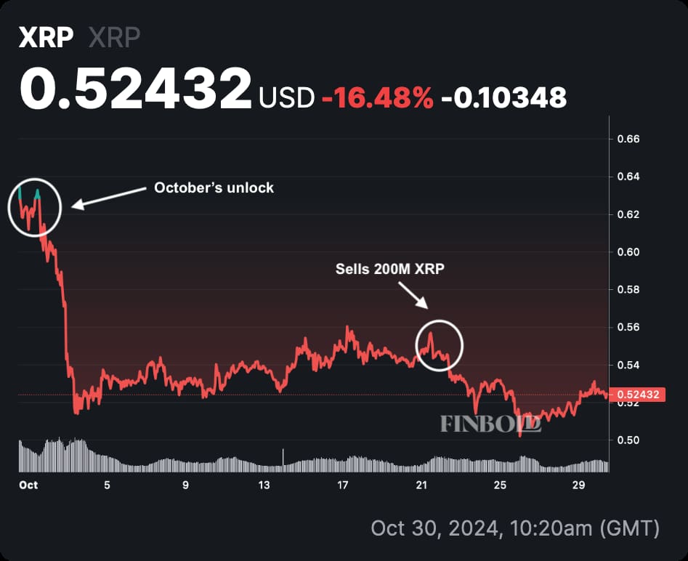Click the Sells 200M XRP annotation
The width and height of the screenshot is (688, 561).
390,269
